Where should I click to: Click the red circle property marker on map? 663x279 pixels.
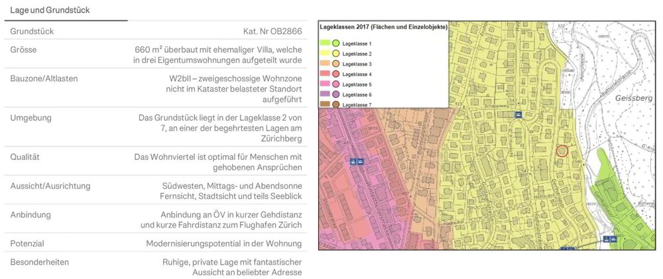[x=561, y=151]
